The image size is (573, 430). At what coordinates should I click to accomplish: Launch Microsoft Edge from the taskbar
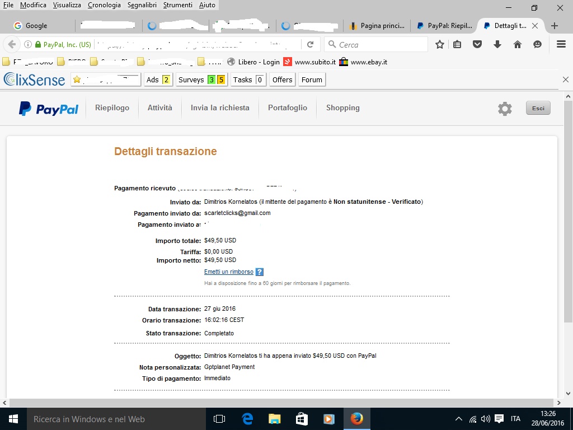247,419
